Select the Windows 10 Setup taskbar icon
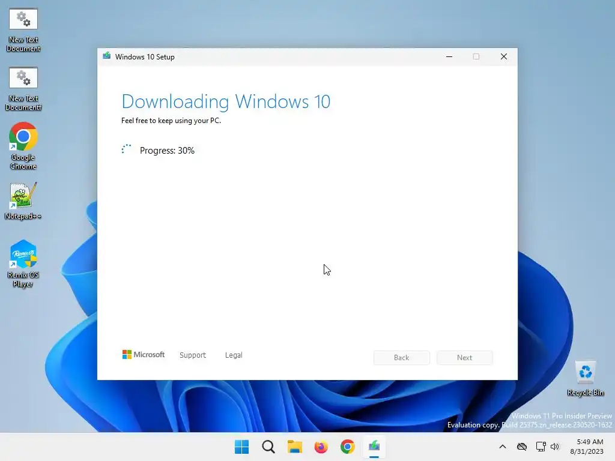The image size is (615, 461). tap(374, 447)
